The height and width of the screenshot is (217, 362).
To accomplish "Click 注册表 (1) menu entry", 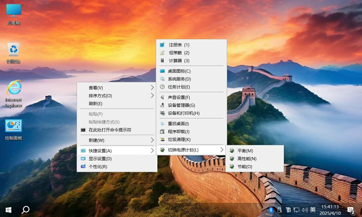I will (x=179, y=45).
